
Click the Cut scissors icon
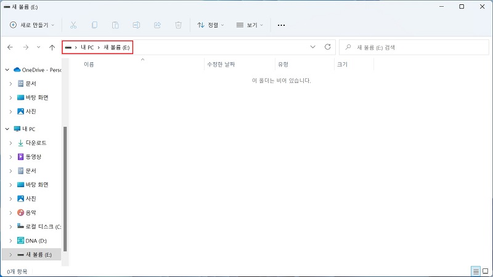pos(73,25)
